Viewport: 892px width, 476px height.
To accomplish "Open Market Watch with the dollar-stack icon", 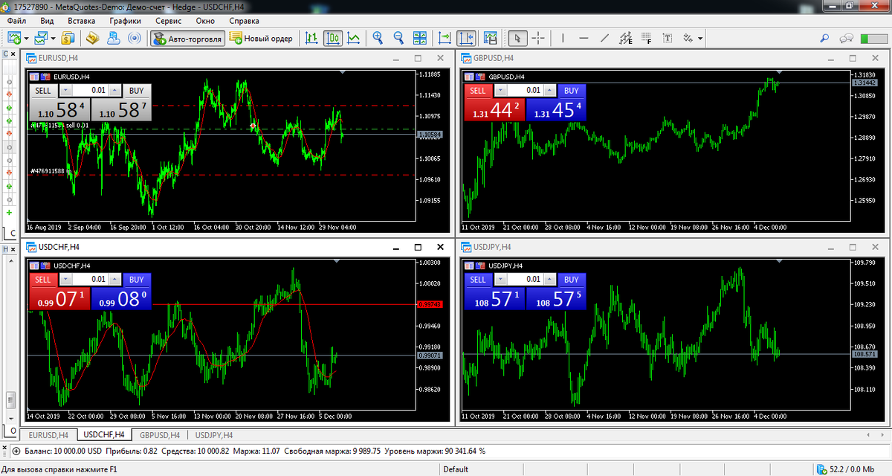I will click(68, 38).
